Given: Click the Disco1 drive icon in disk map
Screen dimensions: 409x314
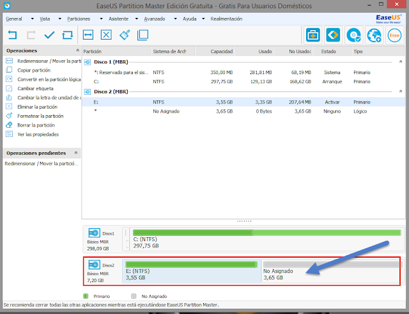Looking at the screenshot, I should click(94, 233).
